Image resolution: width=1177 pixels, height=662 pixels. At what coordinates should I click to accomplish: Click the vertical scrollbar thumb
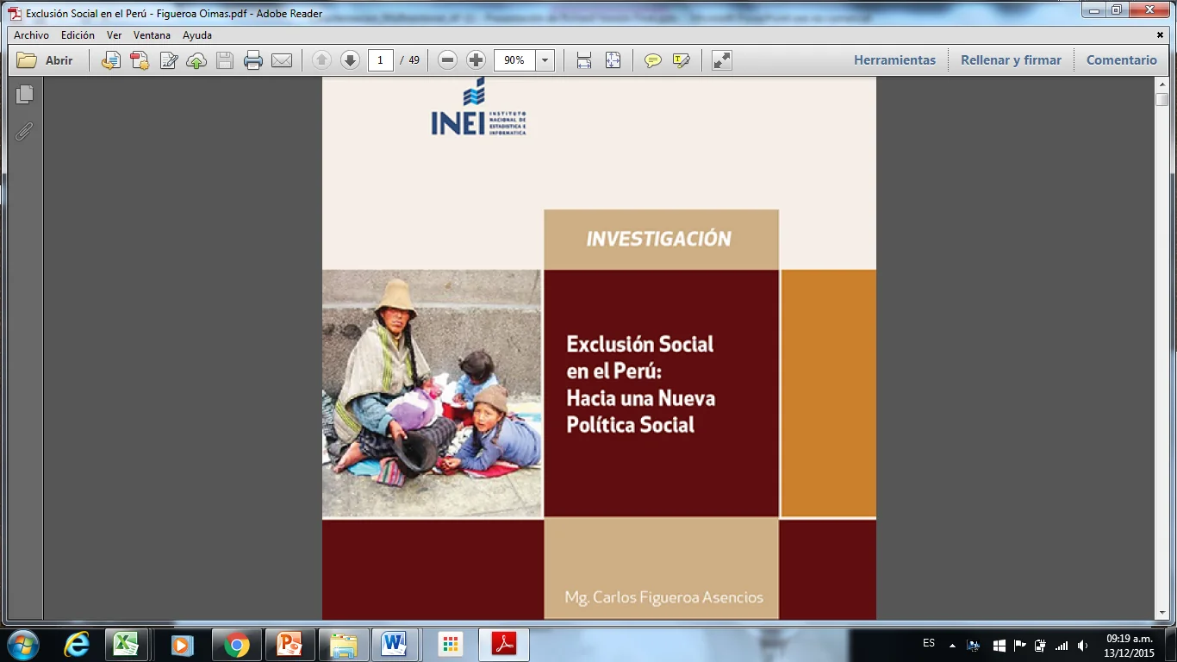tap(1161, 99)
